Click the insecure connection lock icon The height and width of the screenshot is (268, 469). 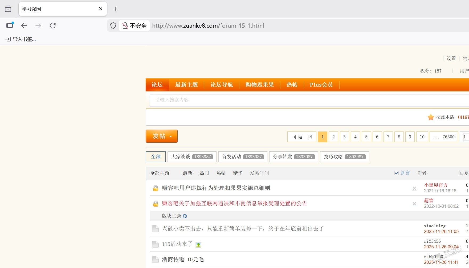(125, 25)
